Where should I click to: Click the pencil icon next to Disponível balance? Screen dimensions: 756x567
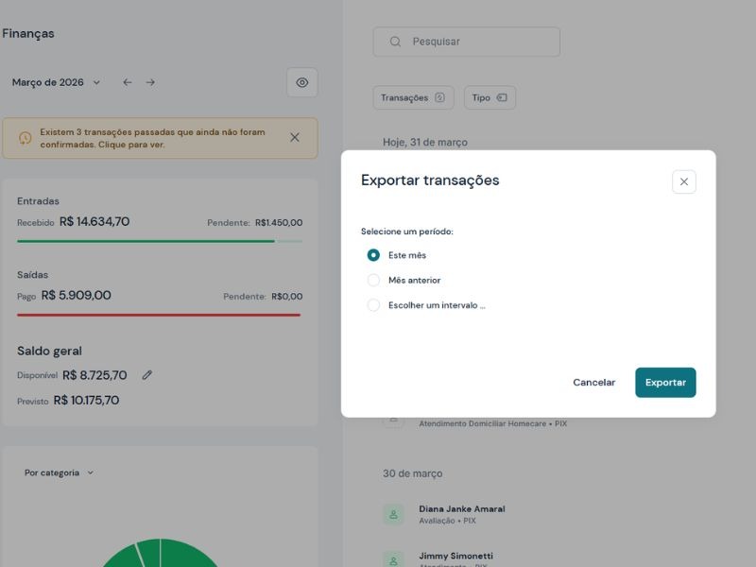(x=147, y=375)
